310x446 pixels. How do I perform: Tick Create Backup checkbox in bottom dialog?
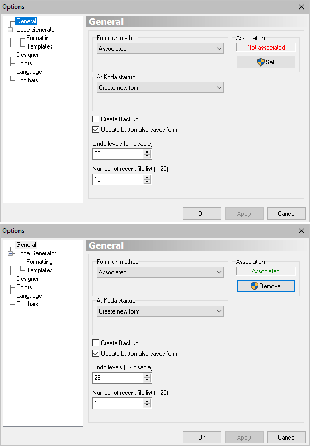96,343
